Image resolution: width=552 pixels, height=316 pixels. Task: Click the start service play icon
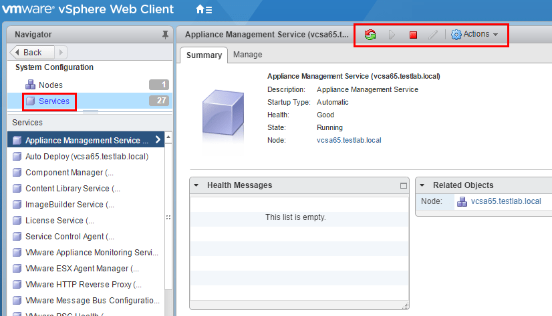(392, 35)
